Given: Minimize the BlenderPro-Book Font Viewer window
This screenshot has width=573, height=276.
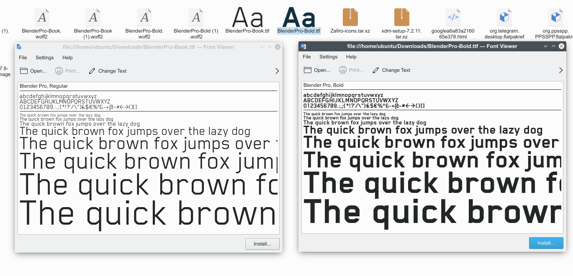Looking at the screenshot, I should [x=262, y=47].
